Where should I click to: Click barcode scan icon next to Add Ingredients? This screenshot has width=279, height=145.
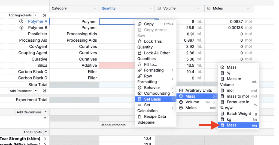45,15
